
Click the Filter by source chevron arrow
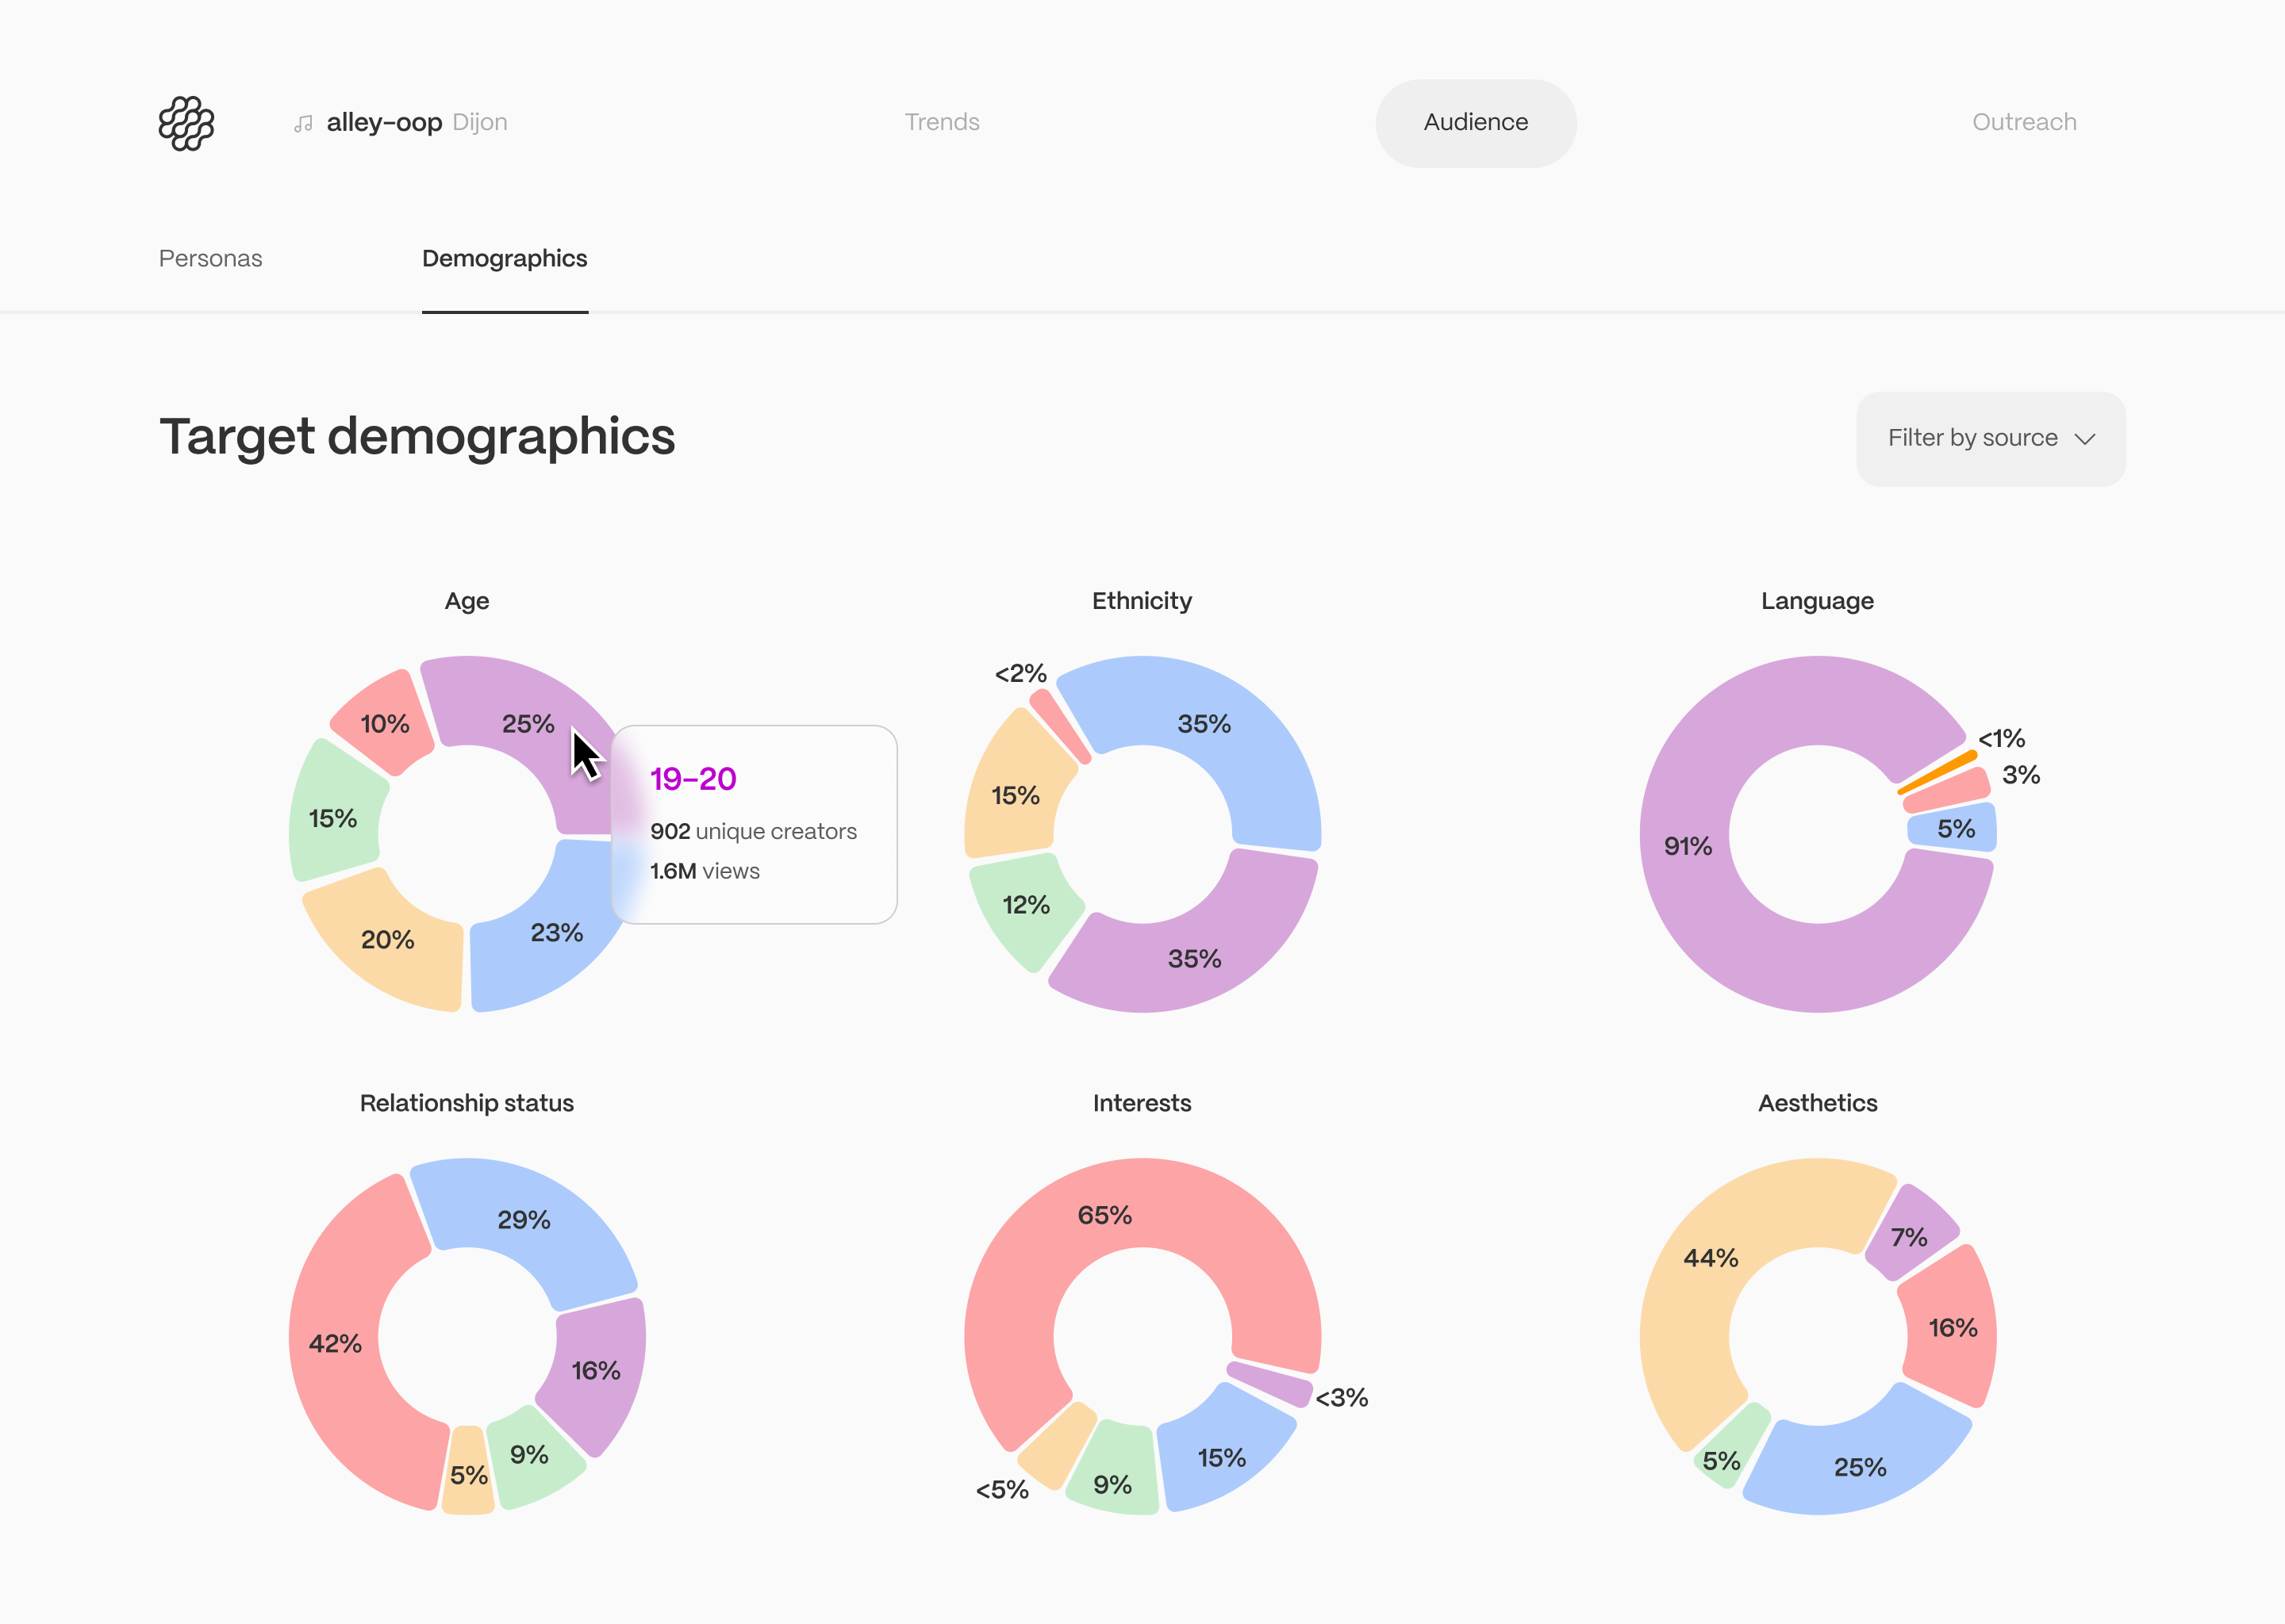(x=2085, y=439)
